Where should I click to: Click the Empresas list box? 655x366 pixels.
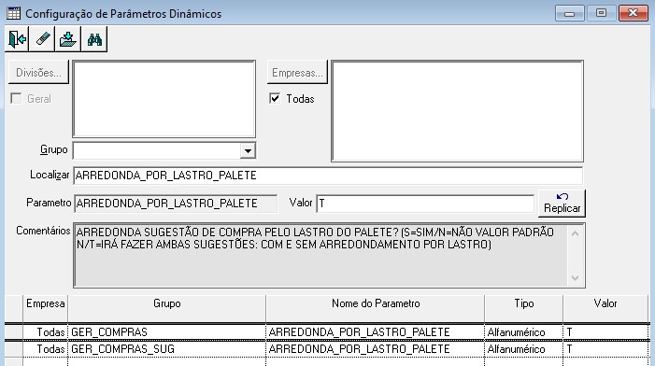tap(458, 111)
